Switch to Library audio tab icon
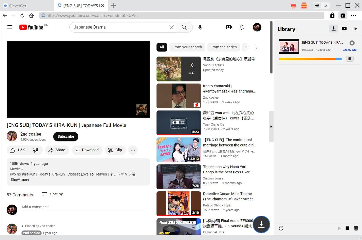Screen dimensions: 362x240 click(355, 29)
